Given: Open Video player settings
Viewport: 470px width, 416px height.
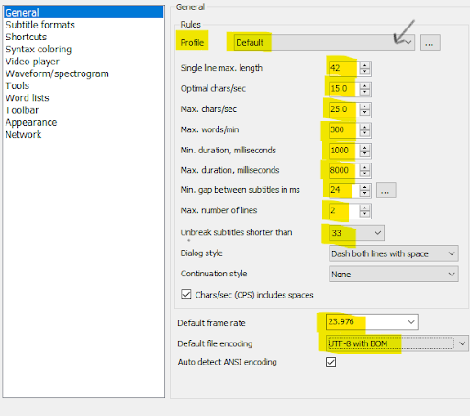Looking at the screenshot, I should point(32,62).
